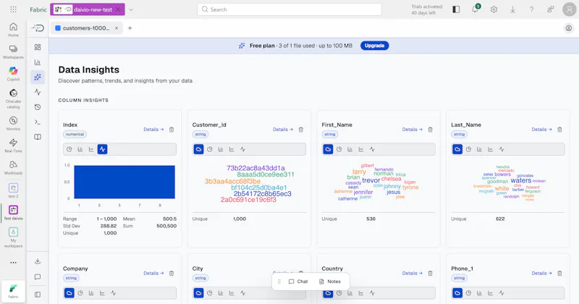Delete the Index column insight

172,130
